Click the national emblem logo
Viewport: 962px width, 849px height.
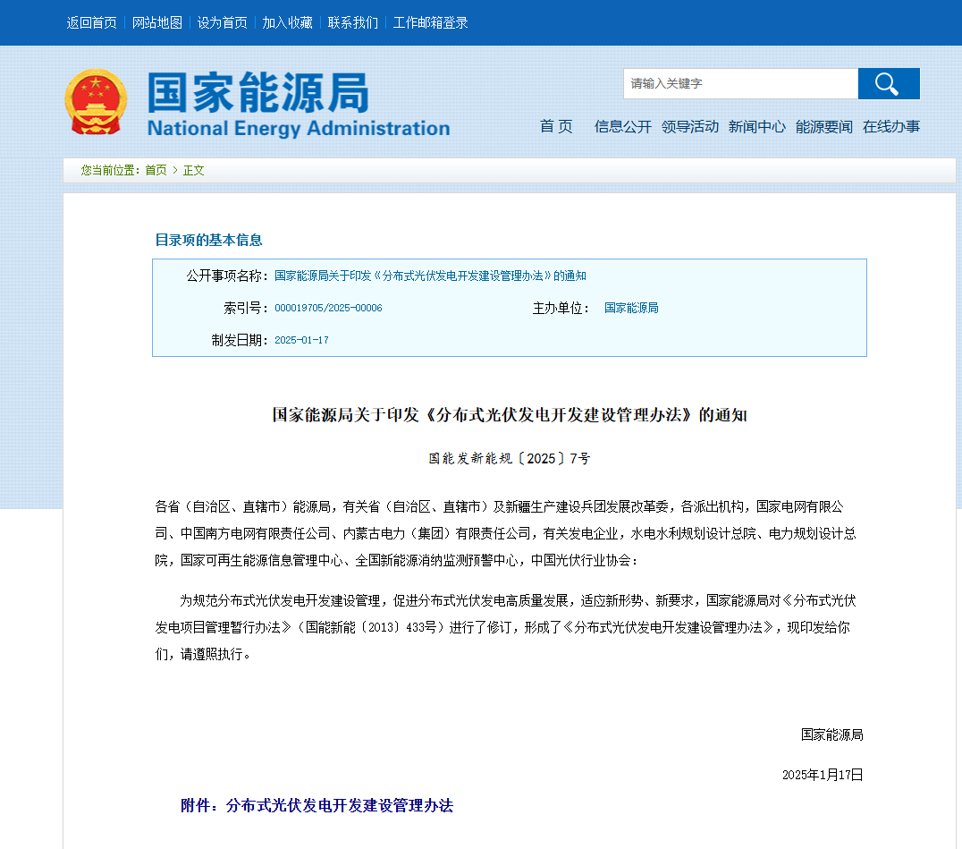tap(96, 102)
